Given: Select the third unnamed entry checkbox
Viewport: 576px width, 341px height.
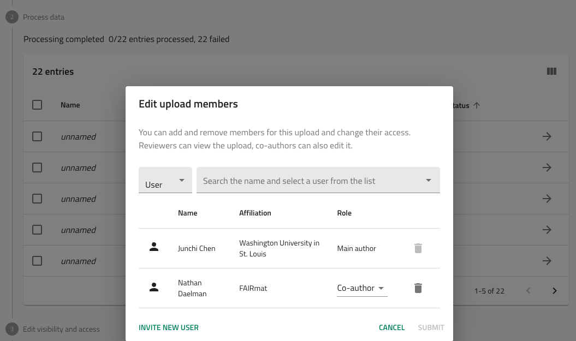Looking at the screenshot, I should pos(37,199).
